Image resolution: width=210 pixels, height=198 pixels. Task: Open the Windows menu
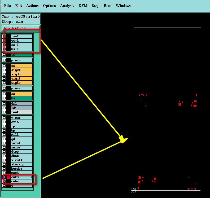(123, 6)
